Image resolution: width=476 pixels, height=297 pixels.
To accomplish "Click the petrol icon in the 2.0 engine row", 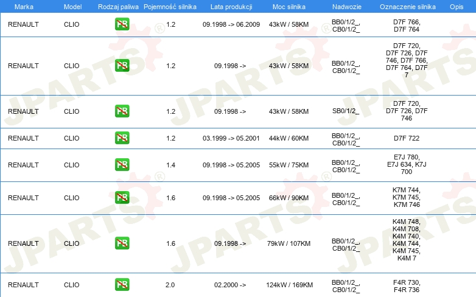I will tap(122, 285).
